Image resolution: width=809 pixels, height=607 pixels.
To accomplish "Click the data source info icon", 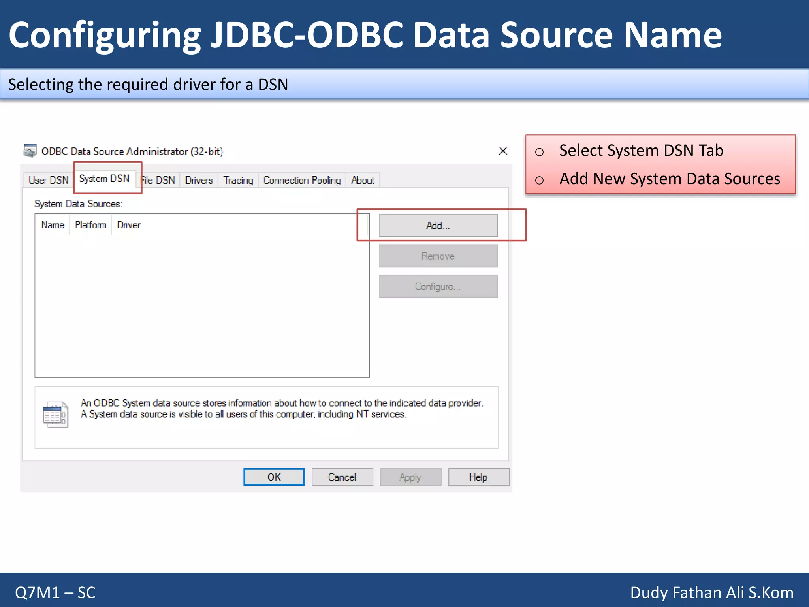I will point(55,415).
